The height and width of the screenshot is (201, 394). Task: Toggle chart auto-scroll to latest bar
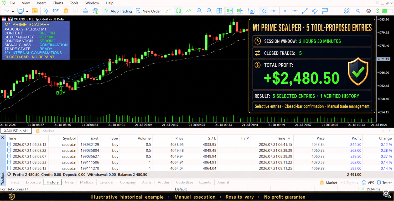[230, 11]
